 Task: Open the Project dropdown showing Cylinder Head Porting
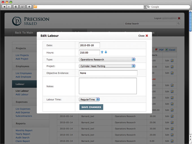click(107, 66)
